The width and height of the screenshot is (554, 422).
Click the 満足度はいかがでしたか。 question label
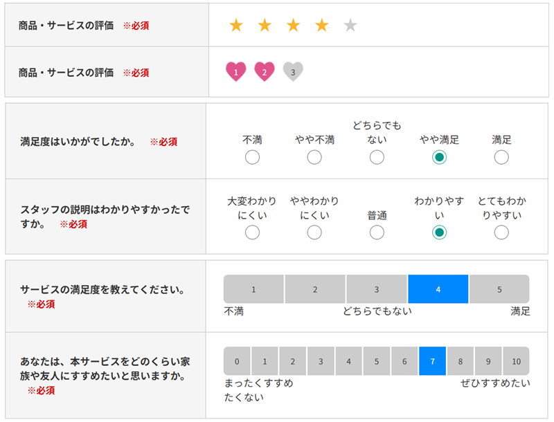point(78,142)
